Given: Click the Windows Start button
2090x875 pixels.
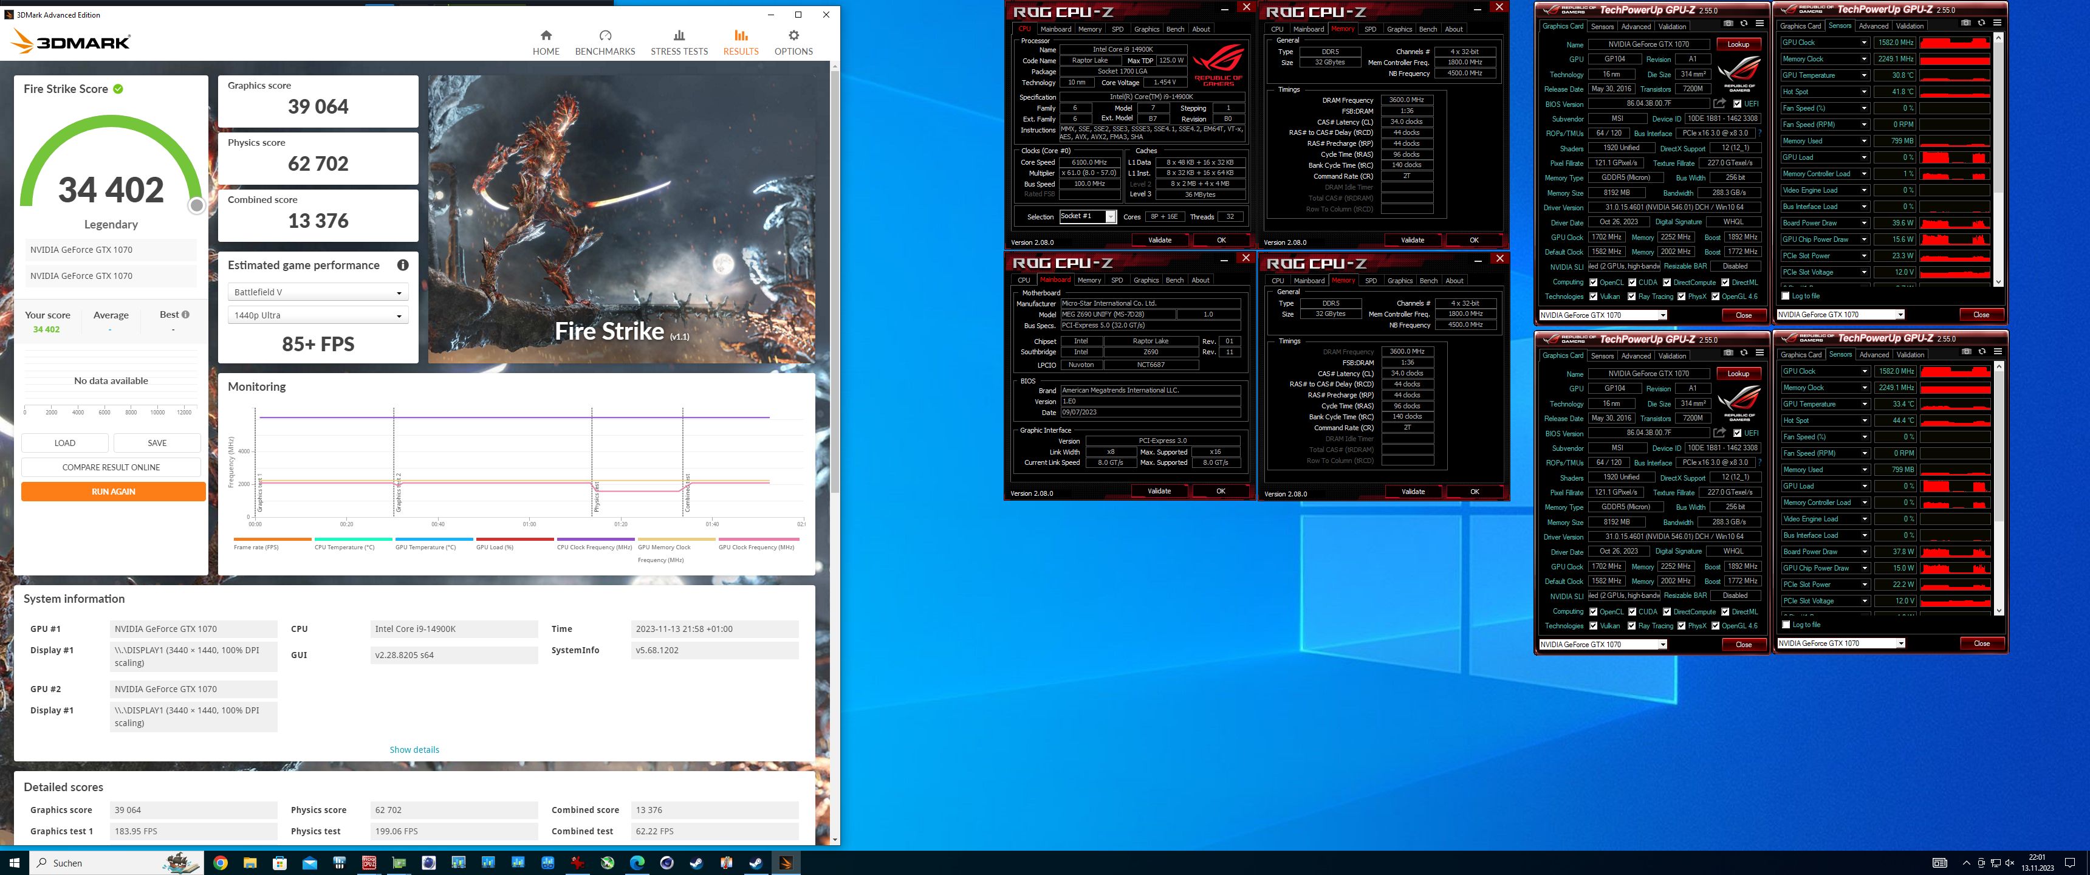Looking at the screenshot, I should pyautogui.click(x=14, y=863).
